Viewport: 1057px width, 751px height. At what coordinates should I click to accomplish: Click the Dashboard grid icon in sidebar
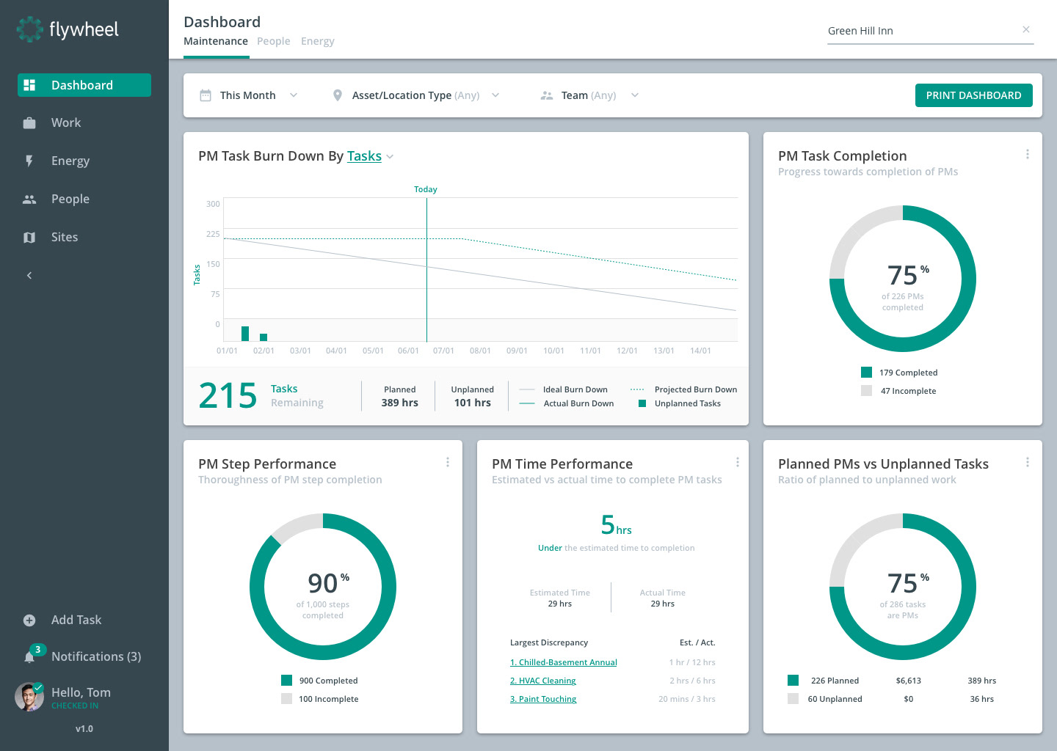pyautogui.click(x=29, y=85)
